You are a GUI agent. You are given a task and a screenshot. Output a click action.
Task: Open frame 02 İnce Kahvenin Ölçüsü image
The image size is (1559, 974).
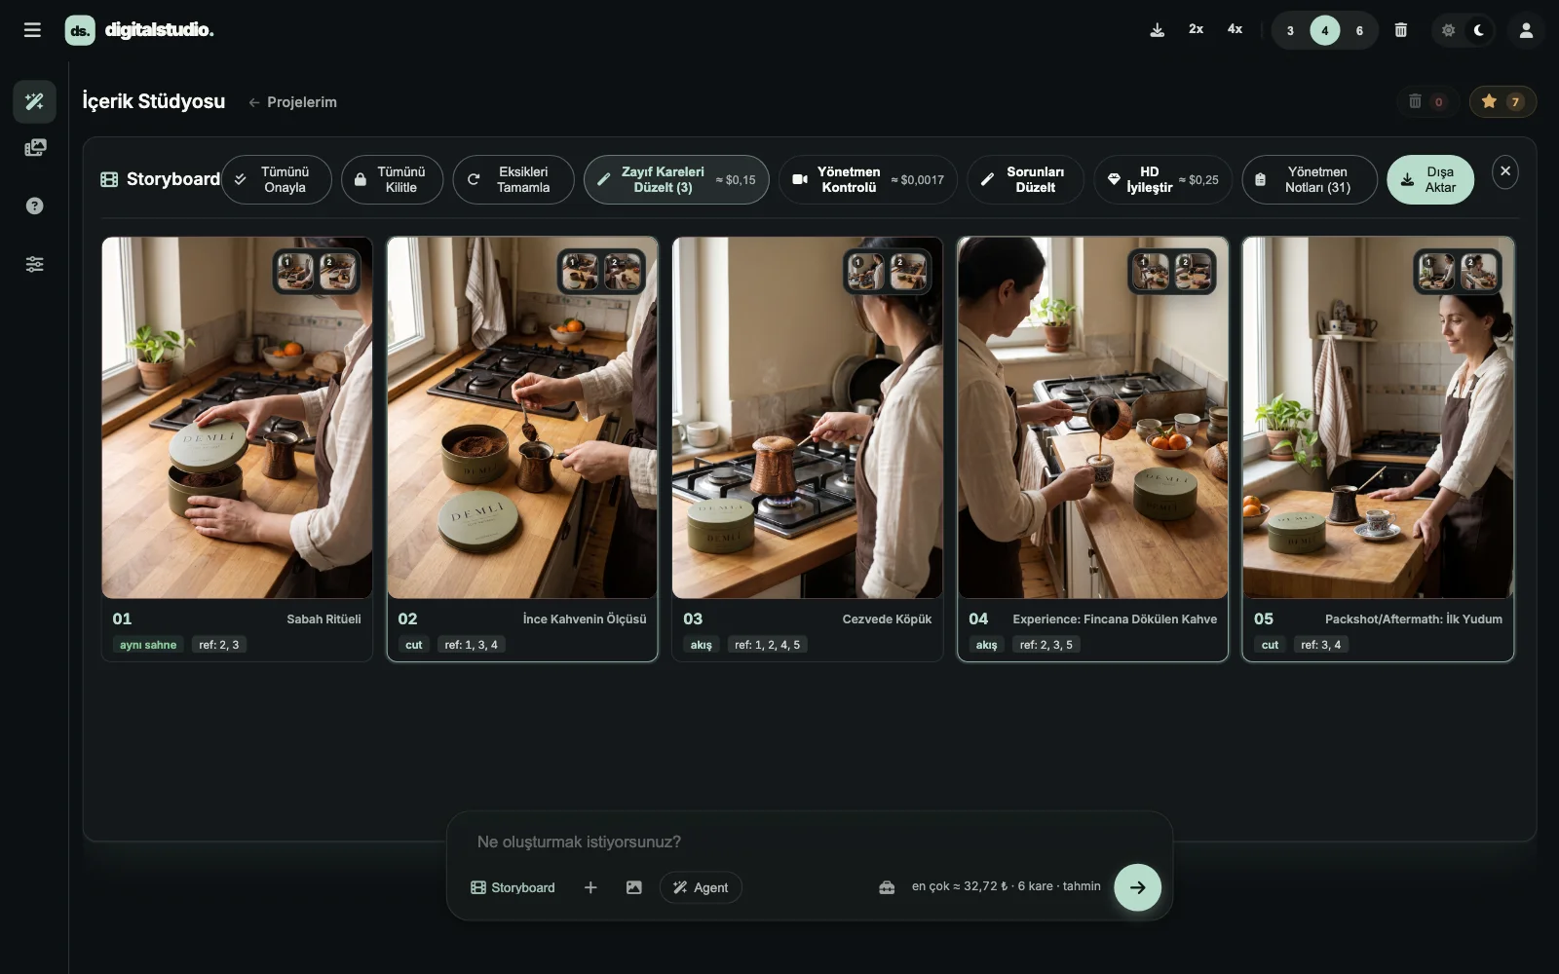pos(522,417)
